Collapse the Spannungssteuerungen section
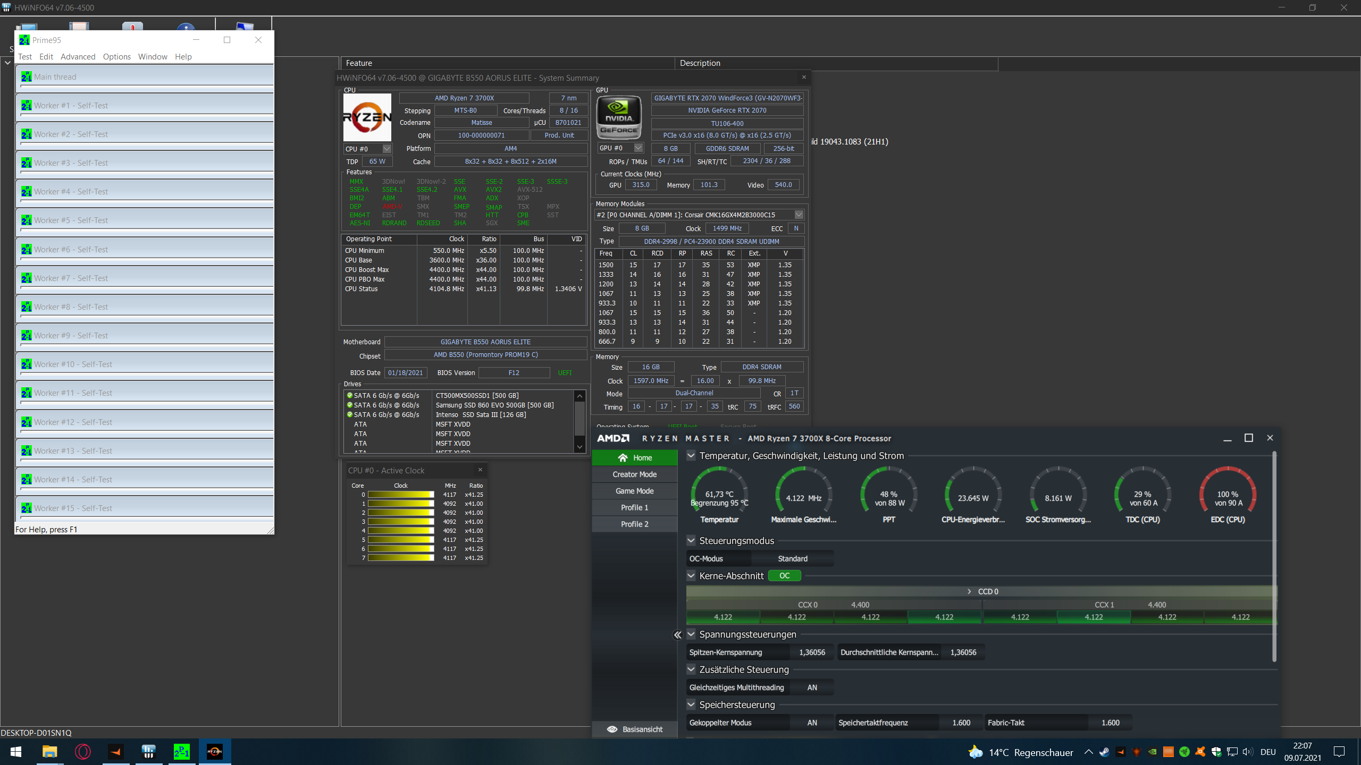 [x=691, y=634]
